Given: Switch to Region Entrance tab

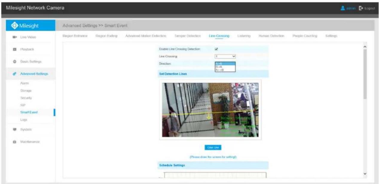Looking at the screenshot, I should [x=75, y=36].
